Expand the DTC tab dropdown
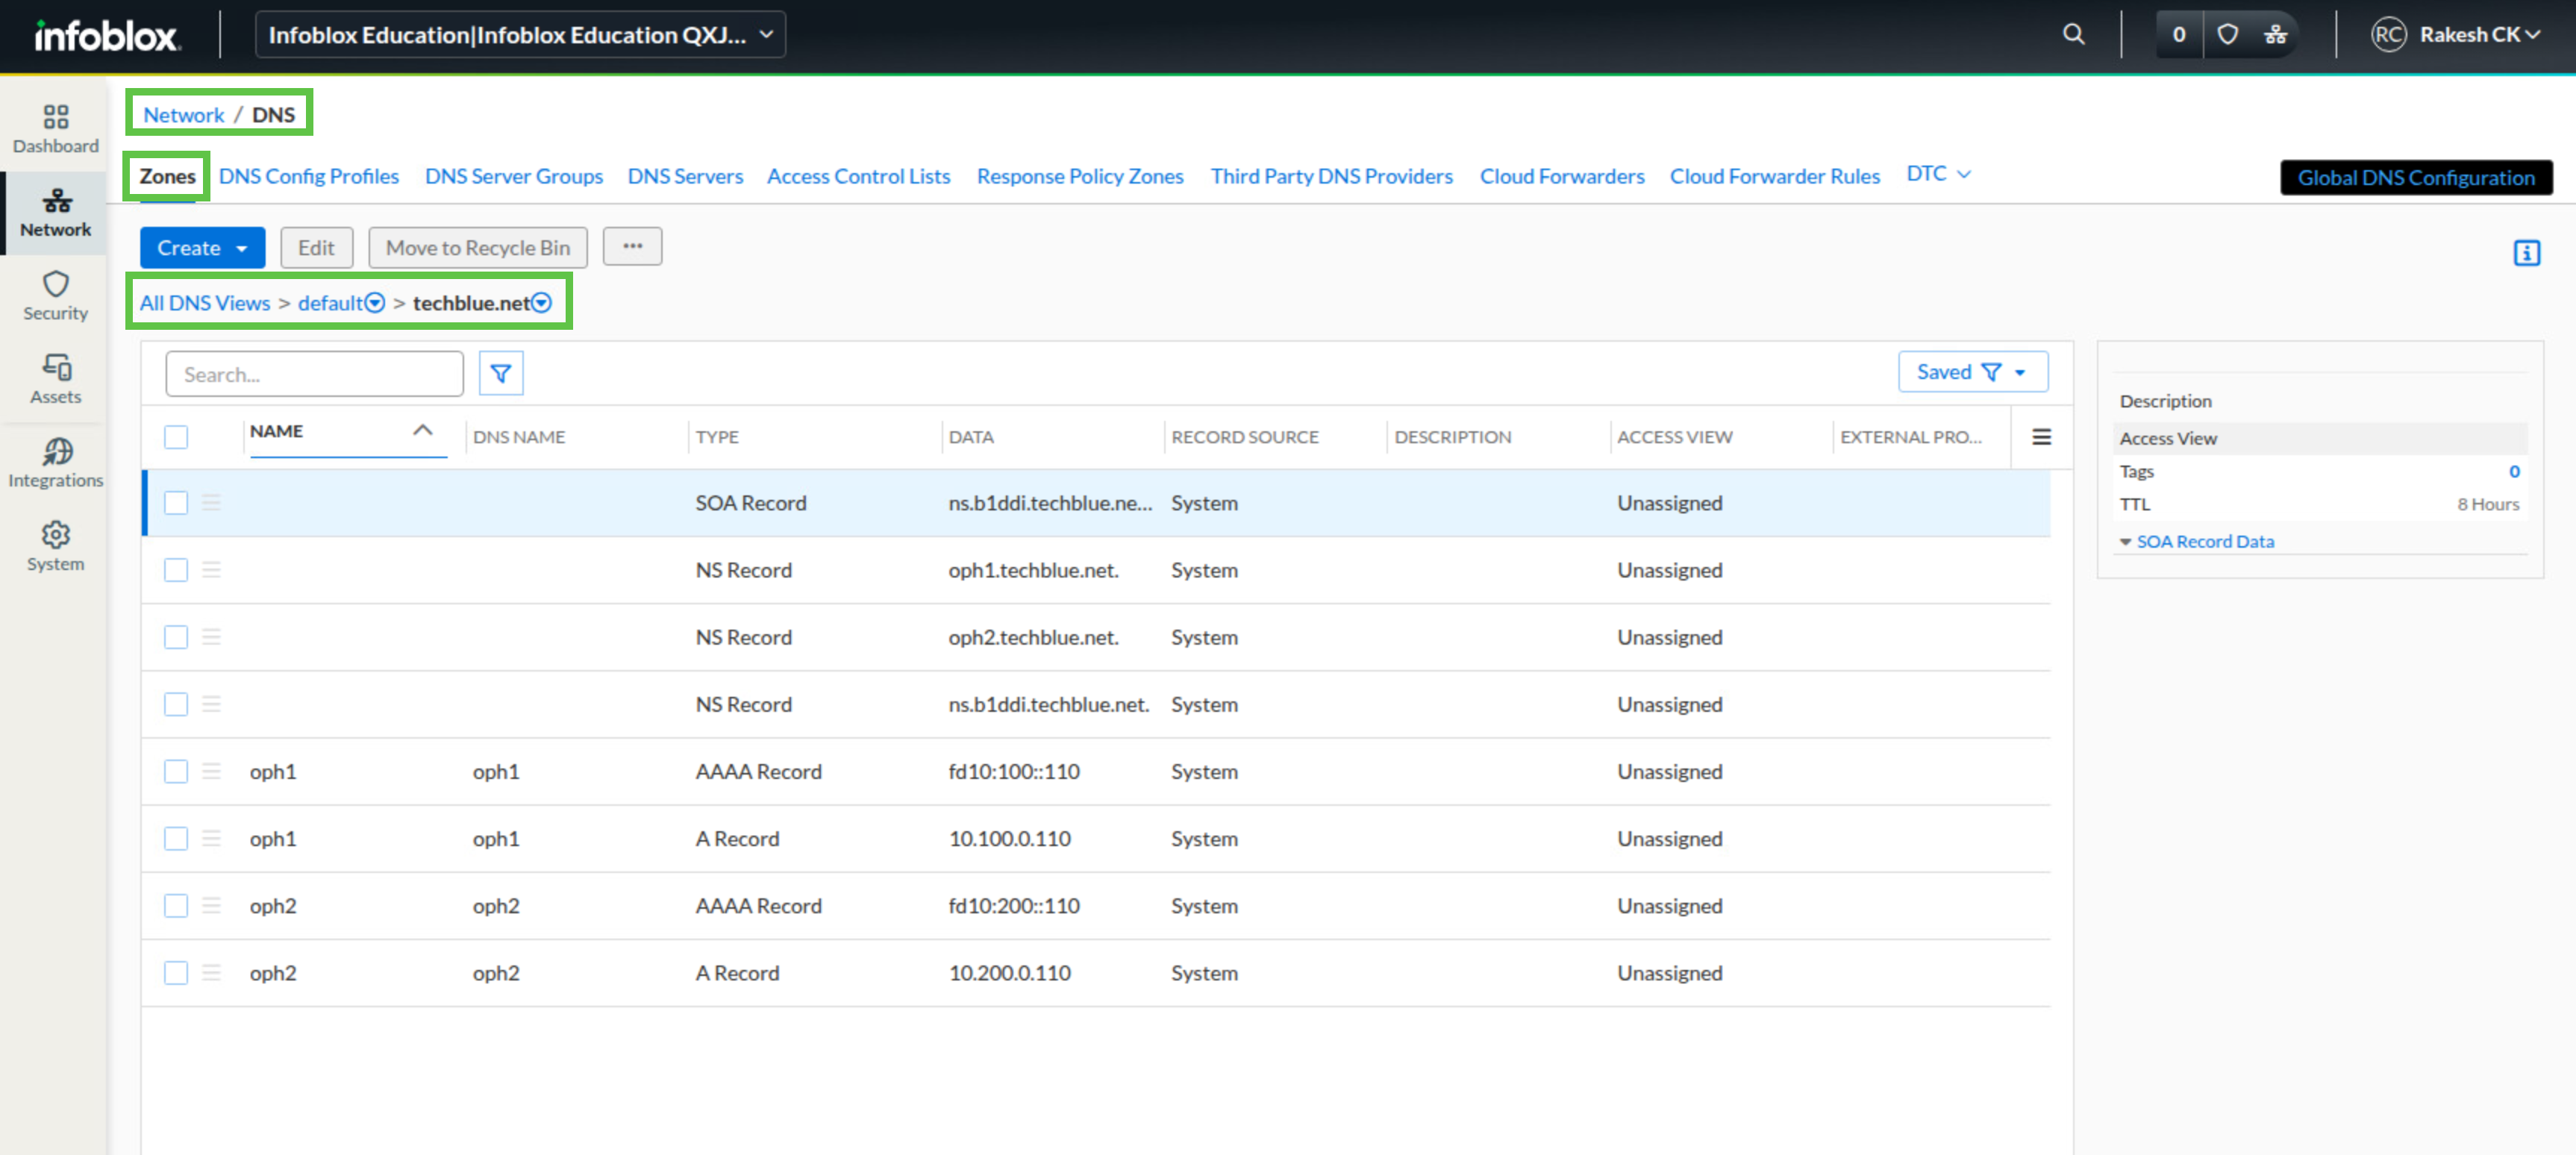Viewport: 2576px width, 1155px height. 1938,174
